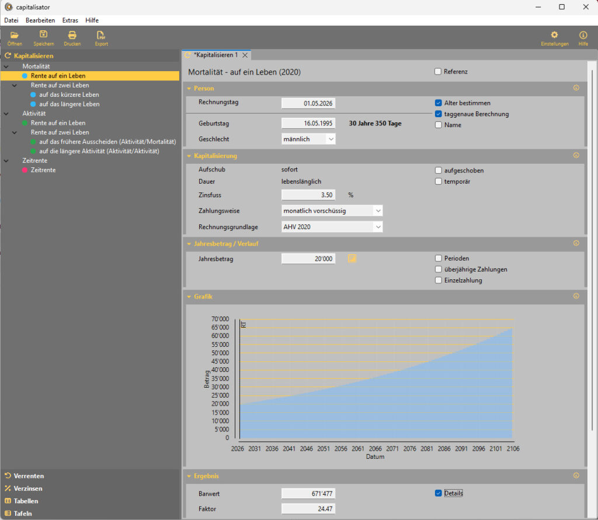Tick the aufgeschoben checkbox
The image size is (598, 520).
pyautogui.click(x=438, y=171)
